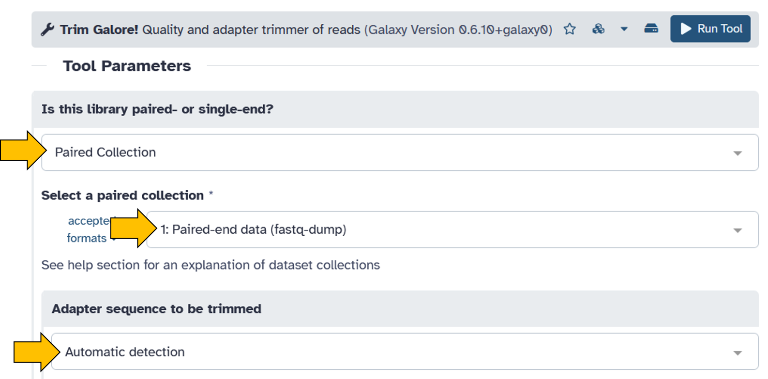Click the play icon inside Run Tool

tap(686, 29)
